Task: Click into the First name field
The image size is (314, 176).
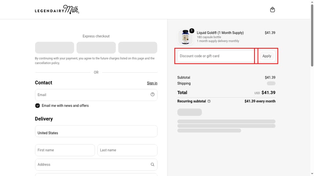Action: click(65, 150)
